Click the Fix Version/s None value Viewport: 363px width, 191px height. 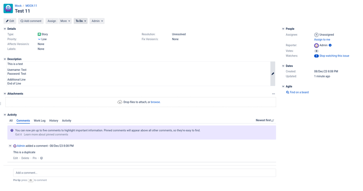[x=175, y=39]
